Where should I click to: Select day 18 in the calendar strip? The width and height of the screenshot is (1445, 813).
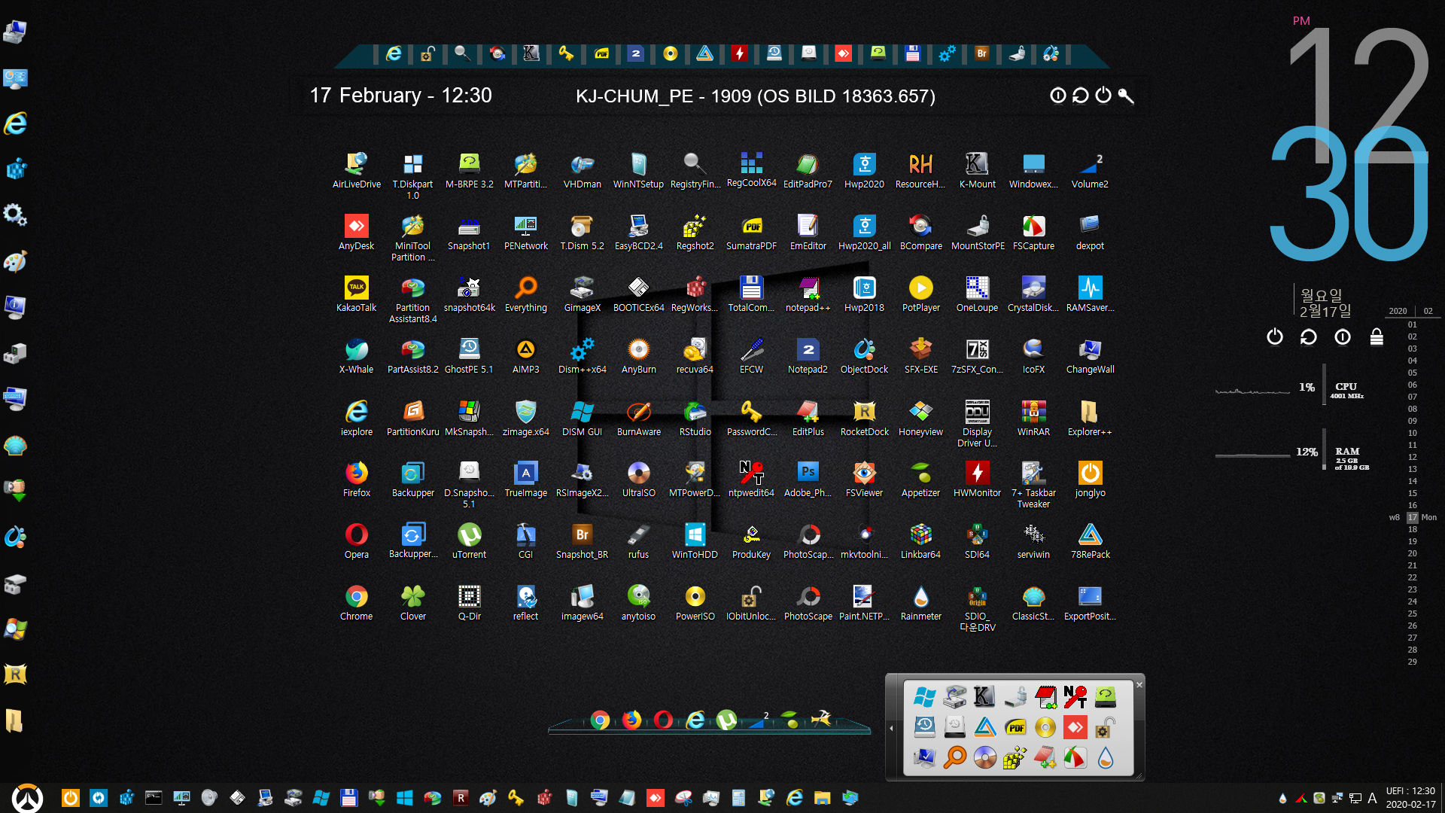(1413, 529)
